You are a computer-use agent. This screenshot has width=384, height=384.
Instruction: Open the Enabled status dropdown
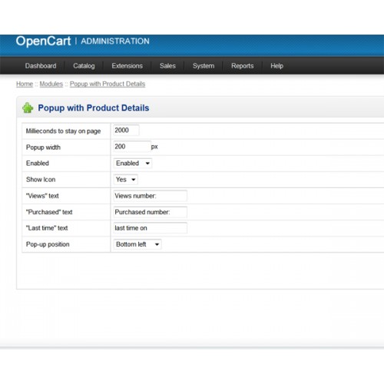[133, 164]
